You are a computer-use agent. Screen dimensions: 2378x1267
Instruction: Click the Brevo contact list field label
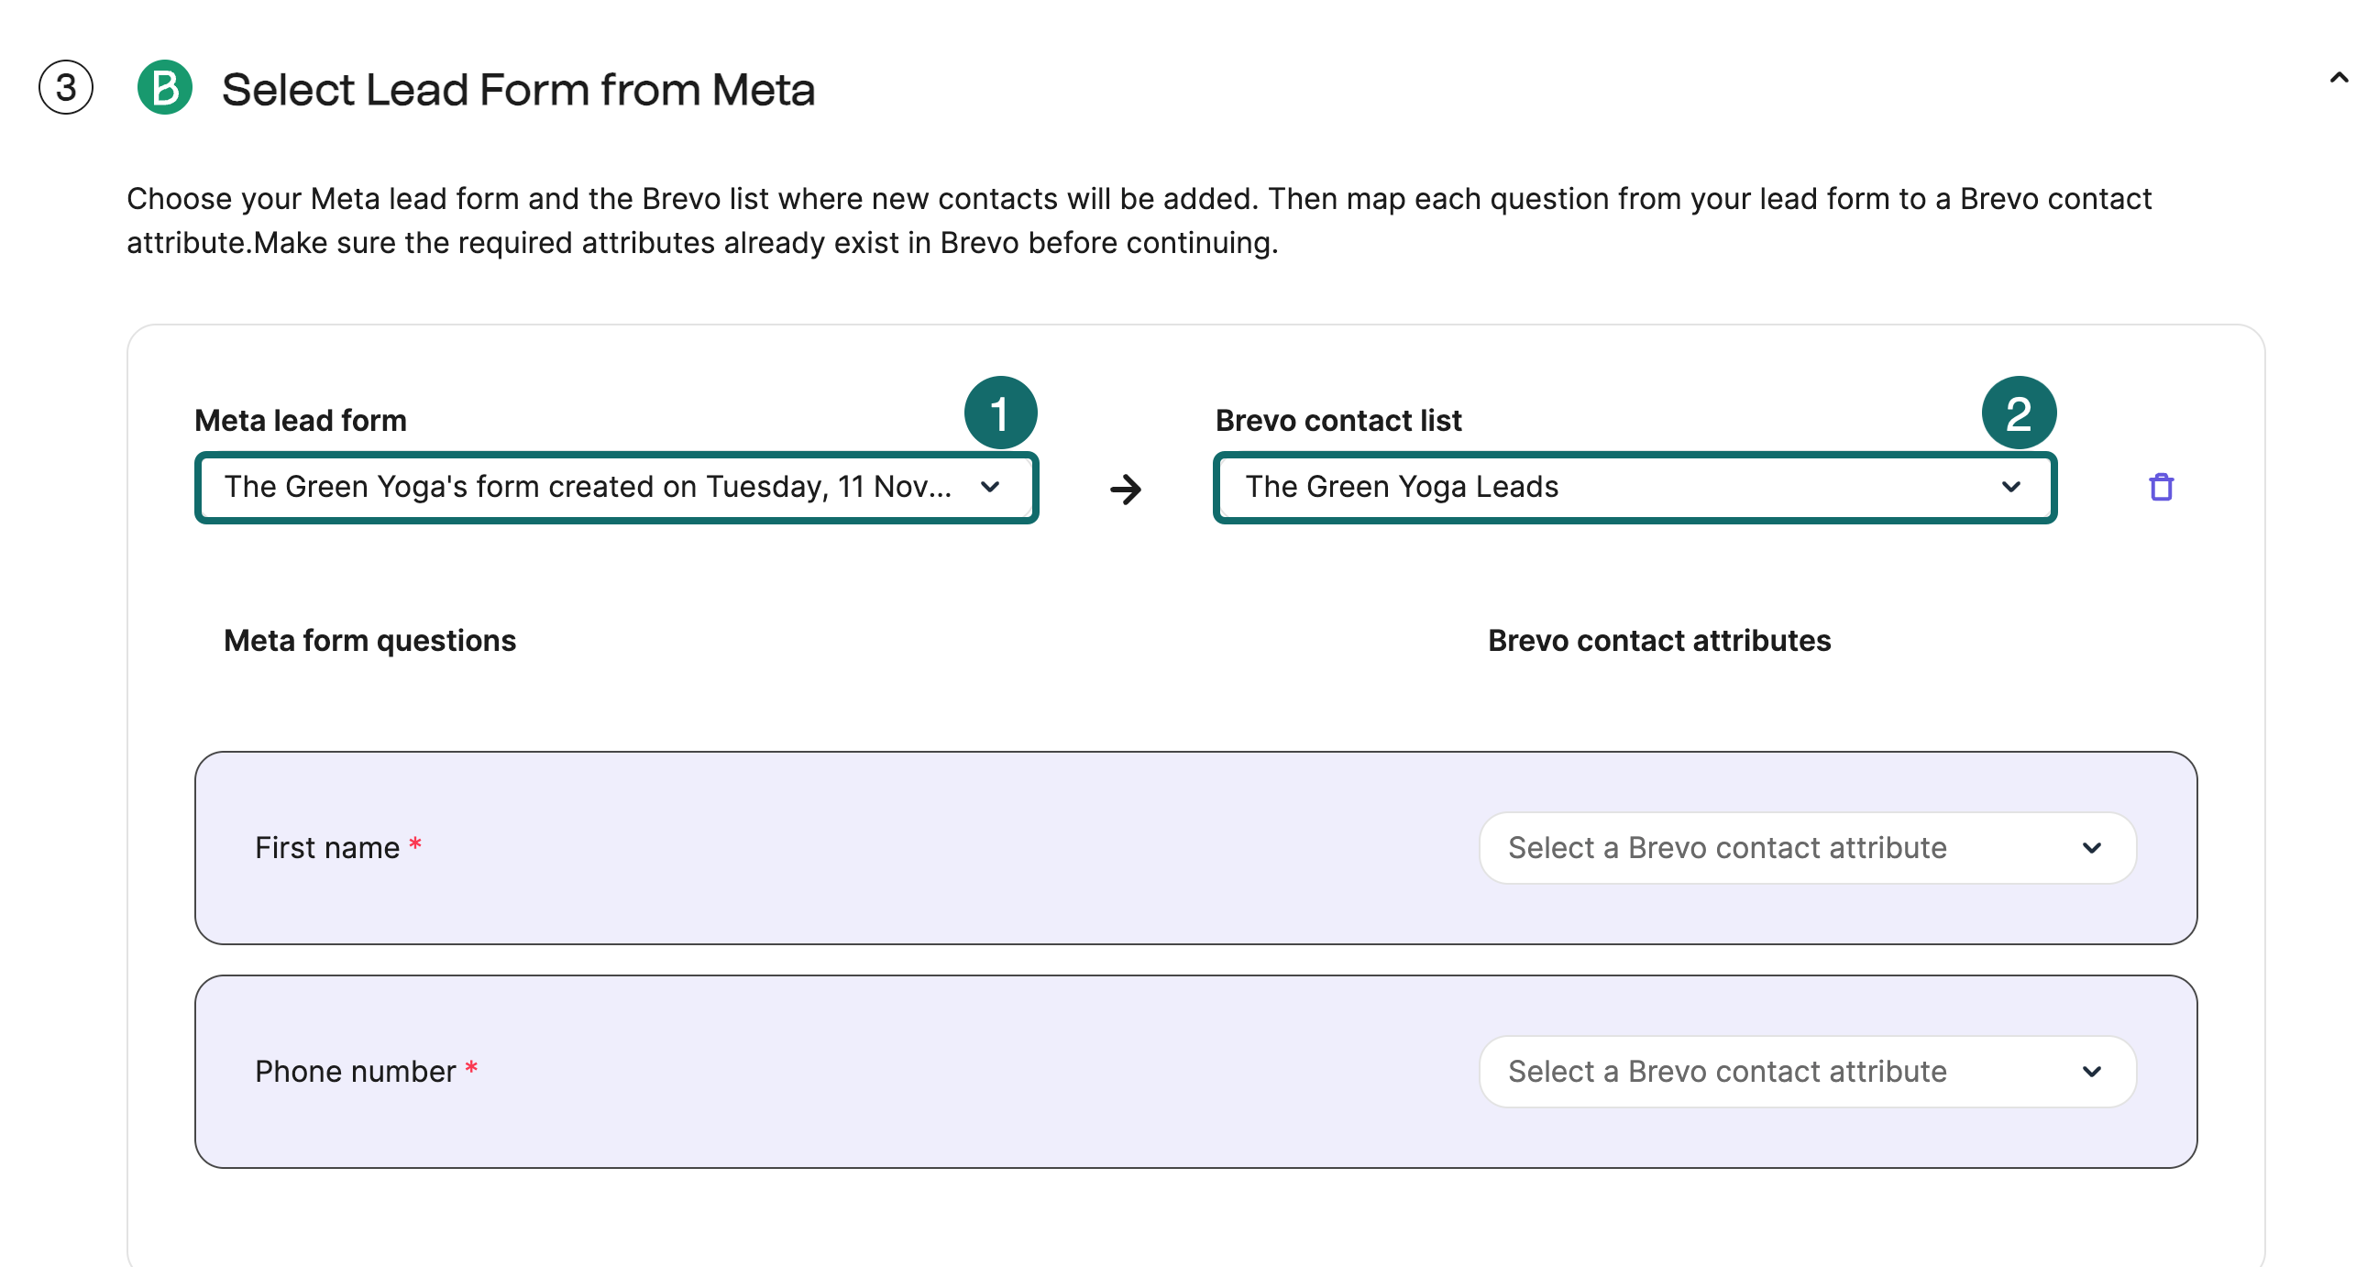pyautogui.click(x=1338, y=421)
